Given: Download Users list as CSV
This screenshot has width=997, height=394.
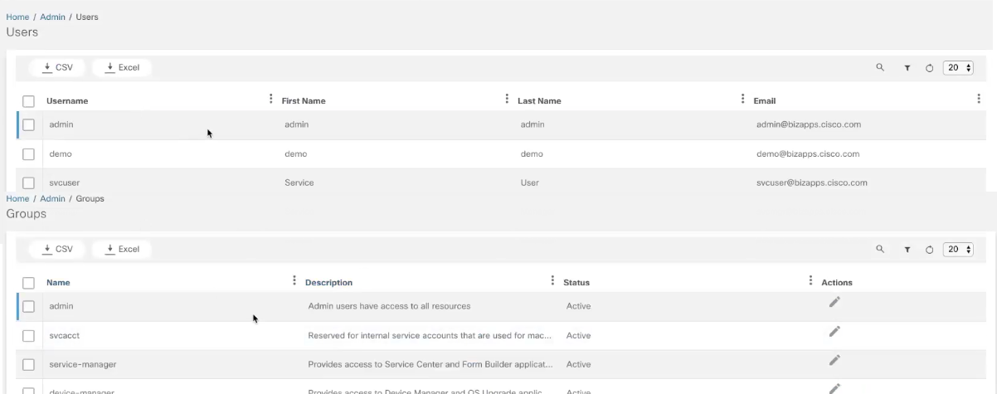Looking at the screenshot, I should pyautogui.click(x=58, y=67).
